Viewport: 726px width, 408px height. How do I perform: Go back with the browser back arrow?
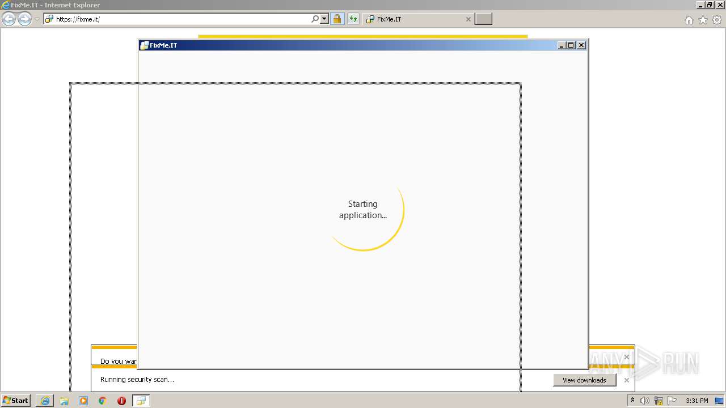point(9,19)
